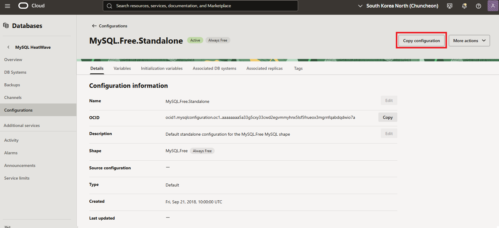Go to Overview in sidebar
The image size is (499, 228).
(x=13, y=60)
